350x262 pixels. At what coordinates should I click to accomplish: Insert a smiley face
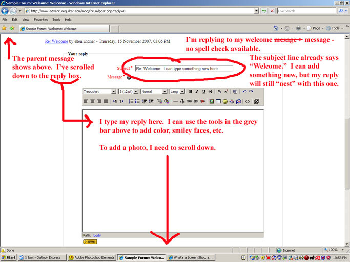tap(225, 101)
